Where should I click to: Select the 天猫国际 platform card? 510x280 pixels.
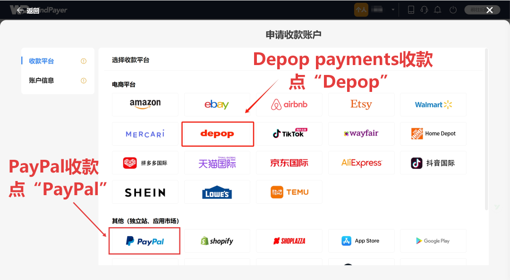click(x=217, y=163)
